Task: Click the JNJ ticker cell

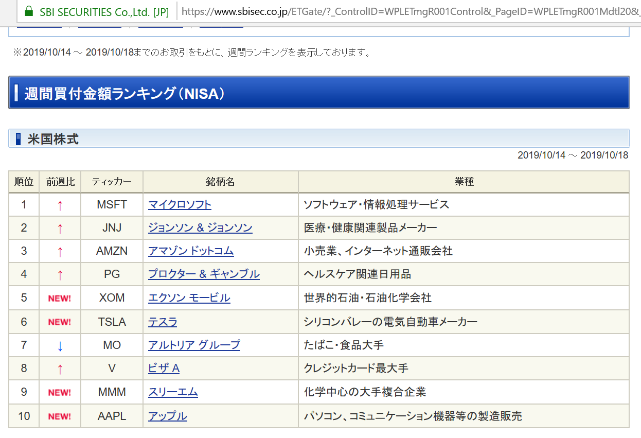Action: pos(112,227)
